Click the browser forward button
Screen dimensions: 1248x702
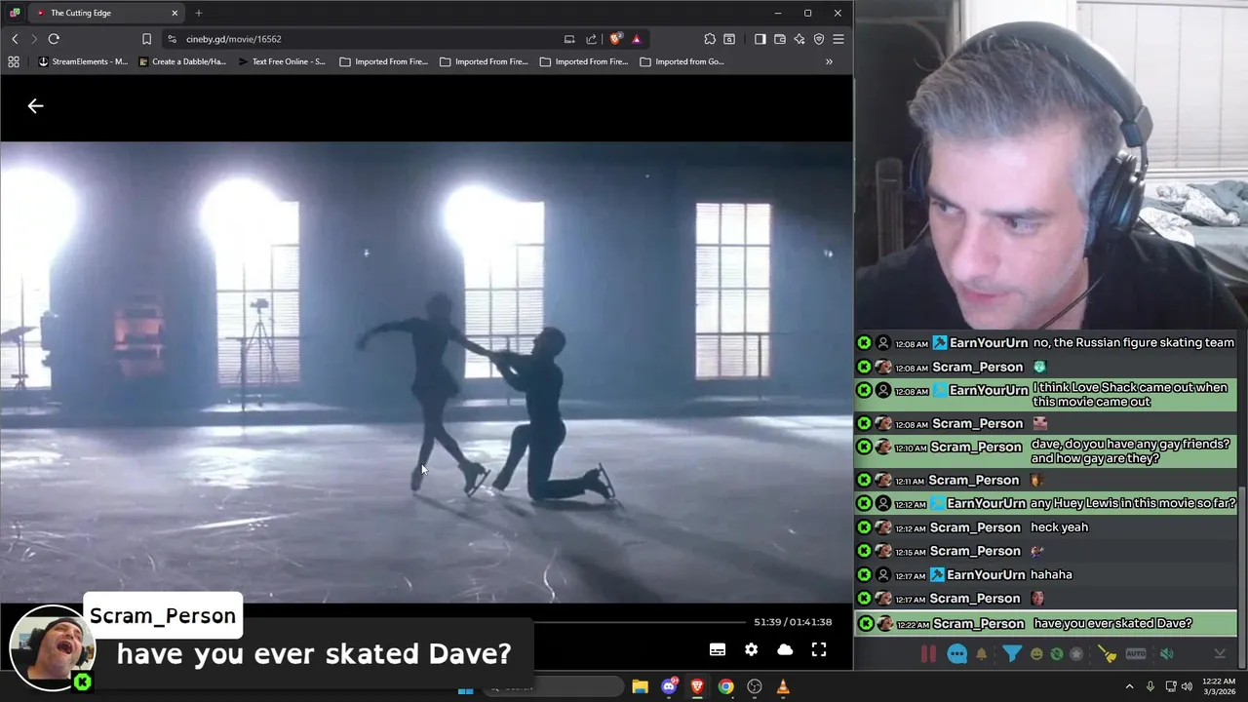33,39
